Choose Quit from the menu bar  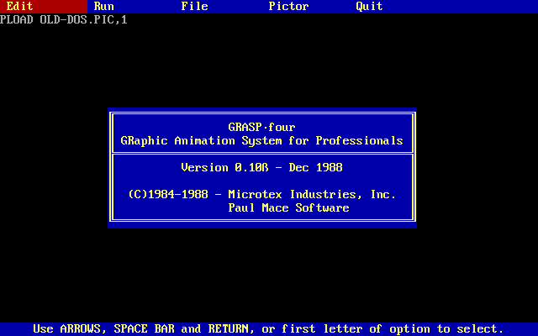(x=369, y=7)
